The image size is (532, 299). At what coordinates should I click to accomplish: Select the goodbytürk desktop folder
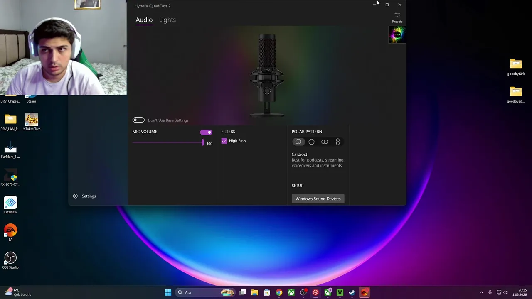point(516,67)
